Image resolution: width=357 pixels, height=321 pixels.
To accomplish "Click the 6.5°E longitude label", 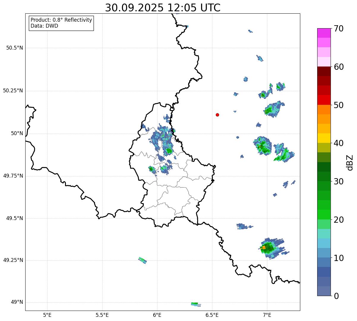I will pyautogui.click(x=212, y=315).
